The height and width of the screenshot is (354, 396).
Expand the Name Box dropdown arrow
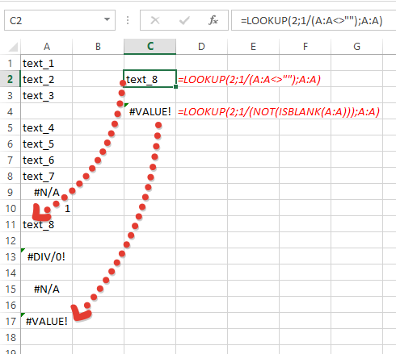coord(107,19)
